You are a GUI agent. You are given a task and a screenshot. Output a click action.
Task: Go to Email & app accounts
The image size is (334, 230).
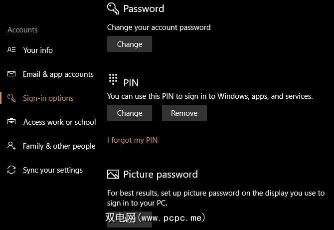[x=58, y=74]
